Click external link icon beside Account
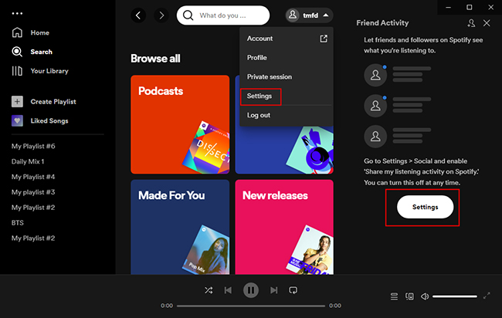 click(324, 39)
